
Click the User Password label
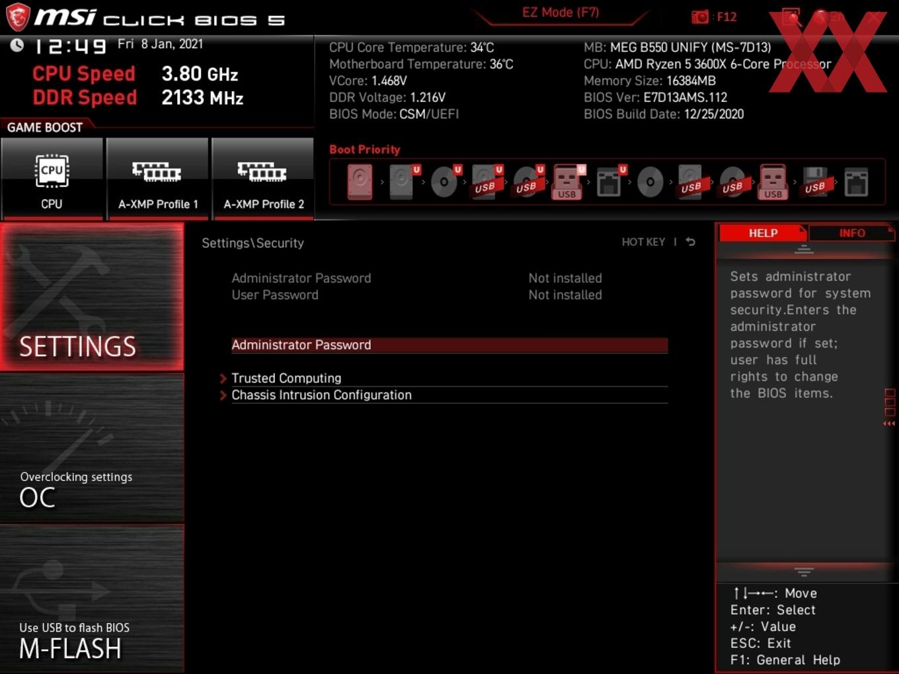coord(275,295)
